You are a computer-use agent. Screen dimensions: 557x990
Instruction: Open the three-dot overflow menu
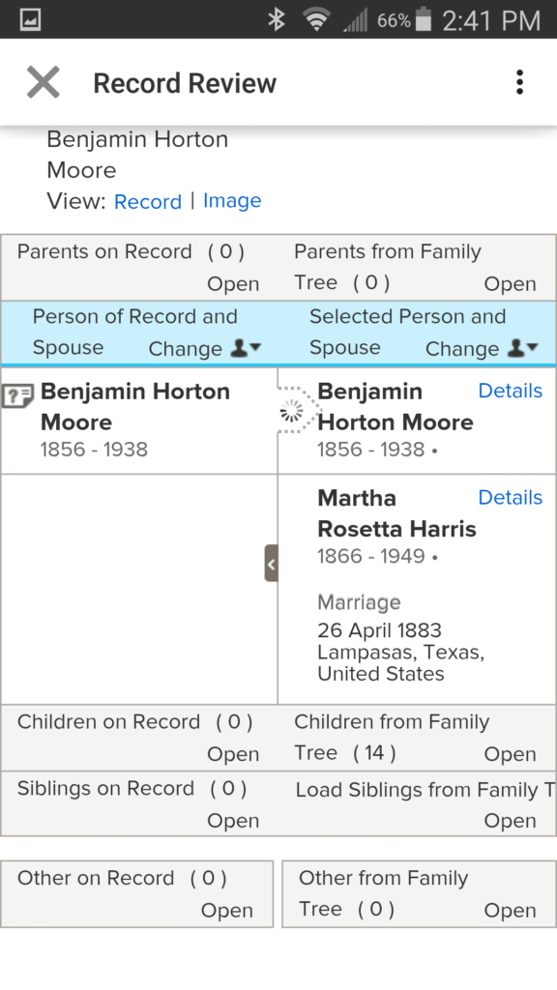519,83
